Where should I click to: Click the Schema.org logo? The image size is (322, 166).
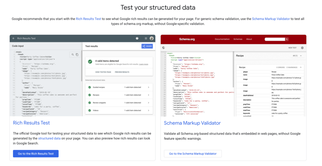tap(187, 39)
